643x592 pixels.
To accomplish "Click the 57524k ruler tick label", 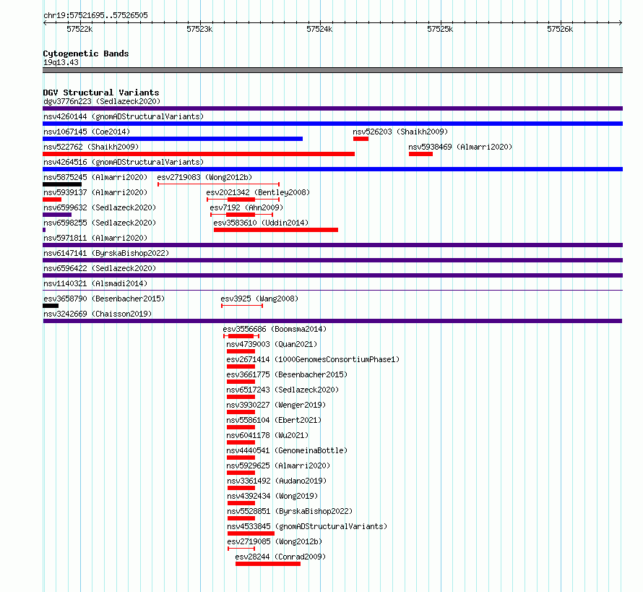I will (x=319, y=29).
